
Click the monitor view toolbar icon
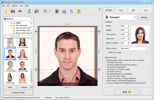46,11
